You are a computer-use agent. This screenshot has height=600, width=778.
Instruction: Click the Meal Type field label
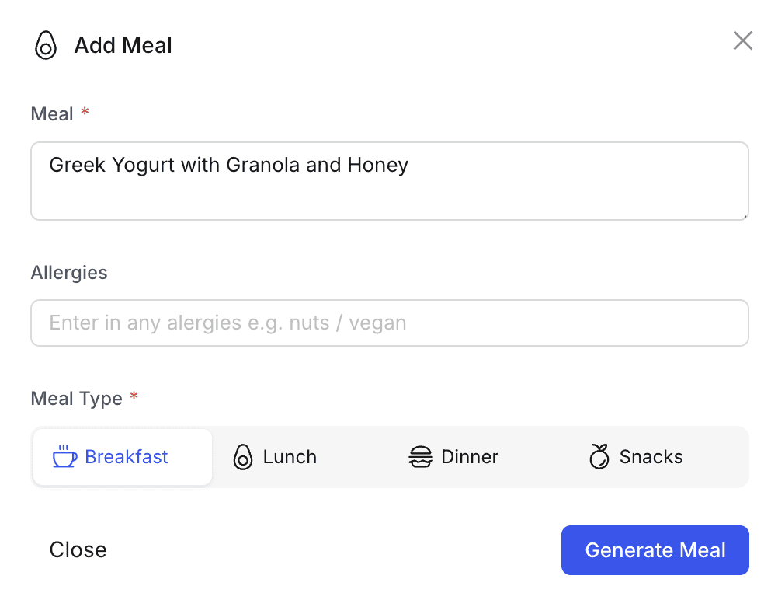click(76, 399)
